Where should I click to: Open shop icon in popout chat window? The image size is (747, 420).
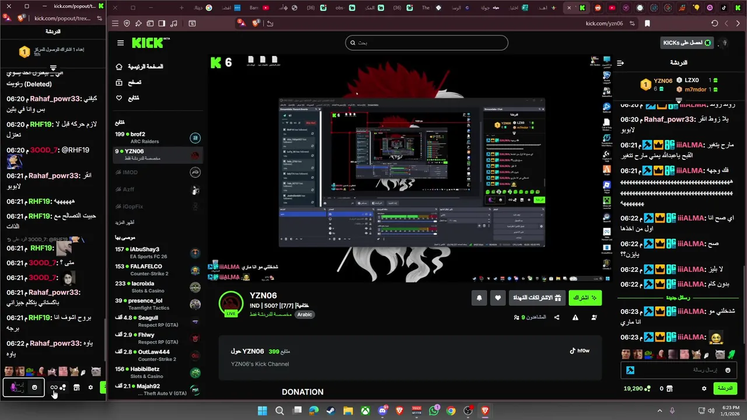coord(76,387)
